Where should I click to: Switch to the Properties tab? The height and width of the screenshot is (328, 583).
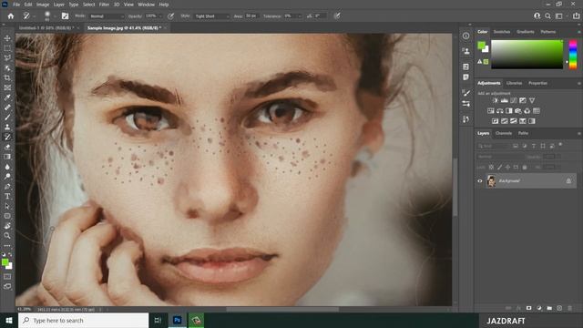click(x=537, y=83)
